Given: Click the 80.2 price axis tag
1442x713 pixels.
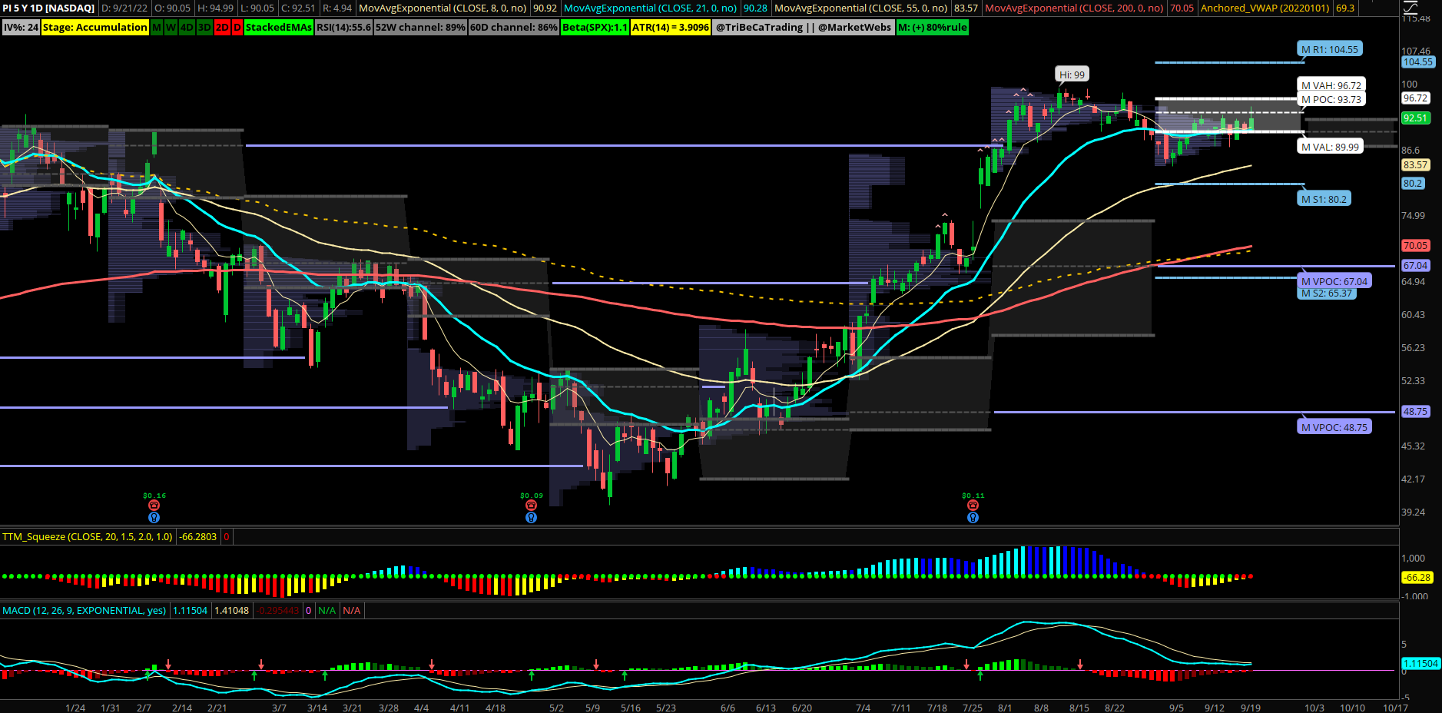Looking at the screenshot, I should pyautogui.click(x=1413, y=184).
